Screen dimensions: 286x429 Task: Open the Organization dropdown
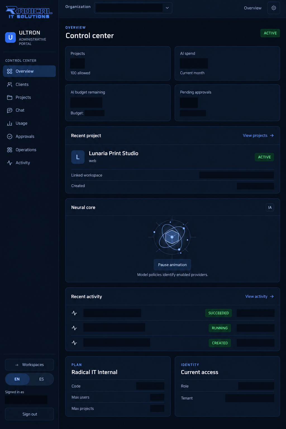tap(133, 8)
